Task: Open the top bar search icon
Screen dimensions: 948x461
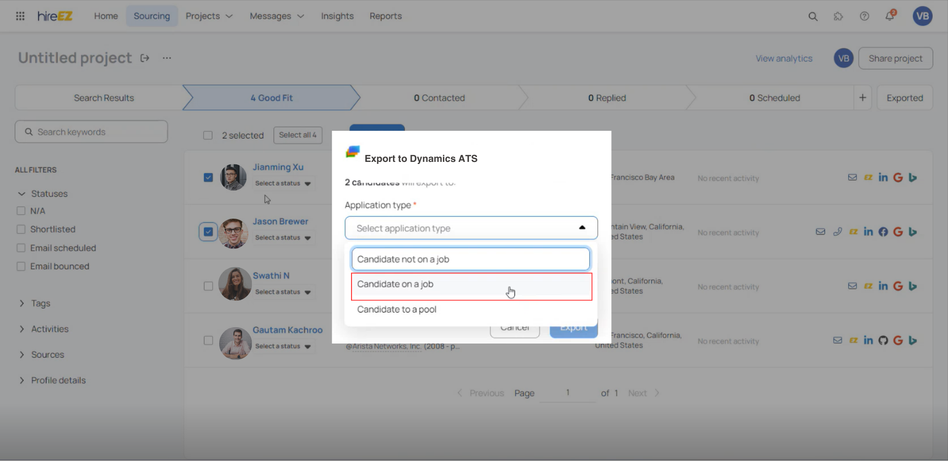Action: pyautogui.click(x=813, y=16)
